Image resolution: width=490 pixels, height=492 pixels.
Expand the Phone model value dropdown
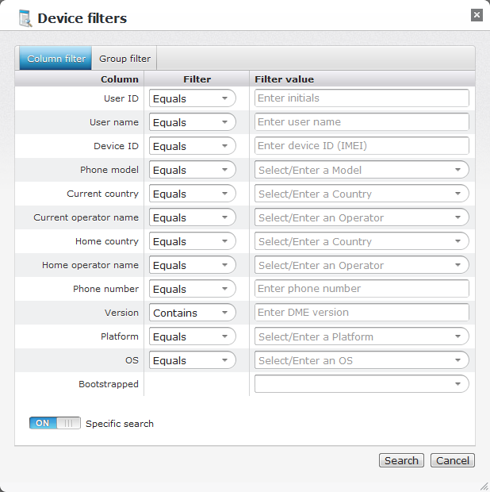[457, 170]
